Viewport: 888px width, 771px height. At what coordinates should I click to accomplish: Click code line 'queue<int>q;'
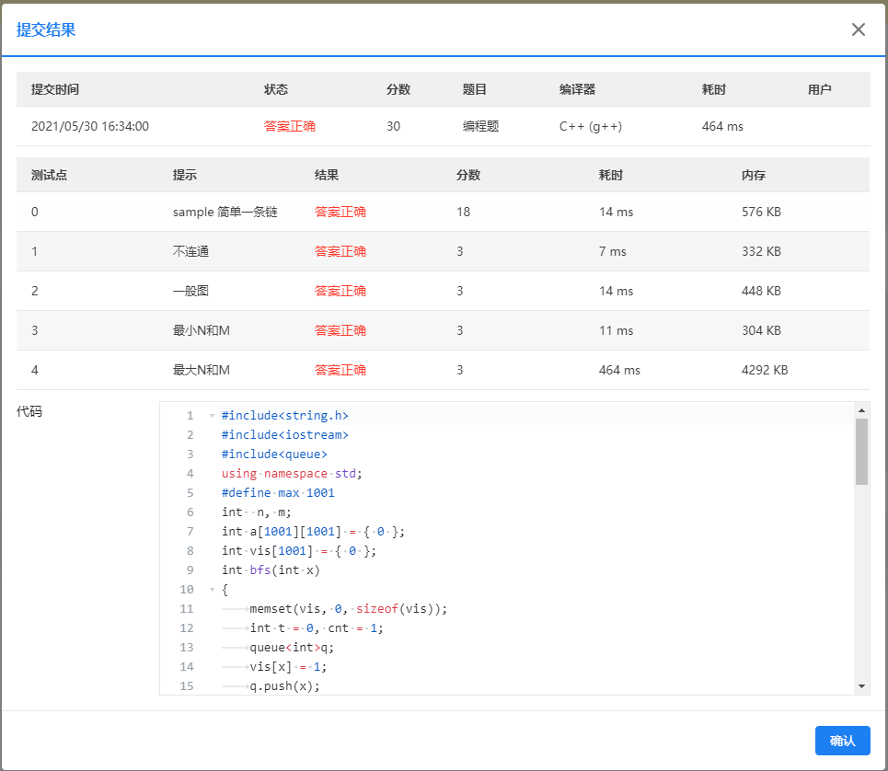292,647
